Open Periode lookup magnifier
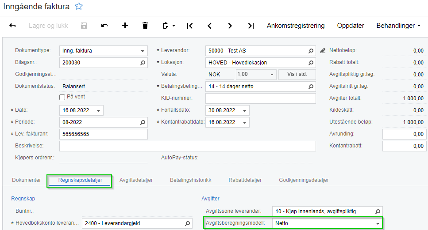 coord(143,122)
